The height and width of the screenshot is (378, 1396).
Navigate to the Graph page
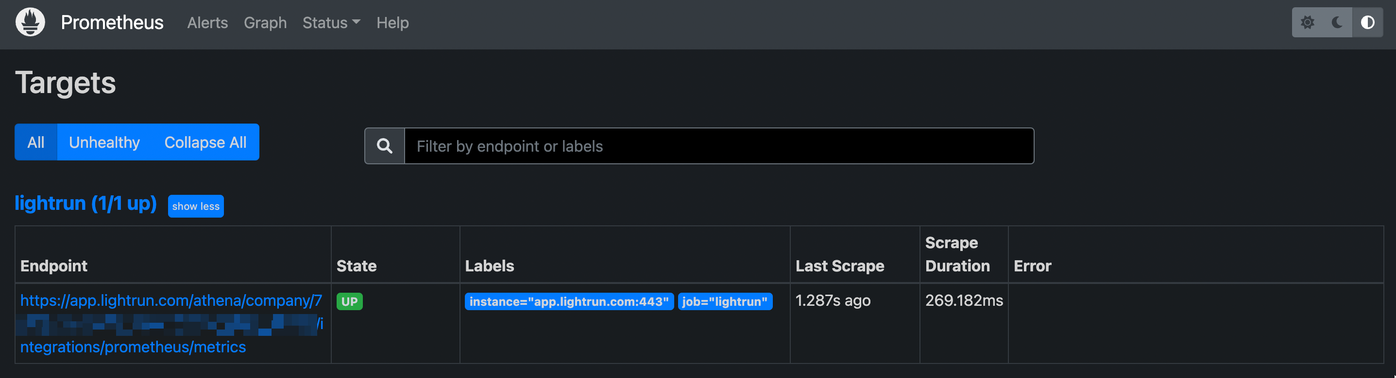pyautogui.click(x=265, y=23)
